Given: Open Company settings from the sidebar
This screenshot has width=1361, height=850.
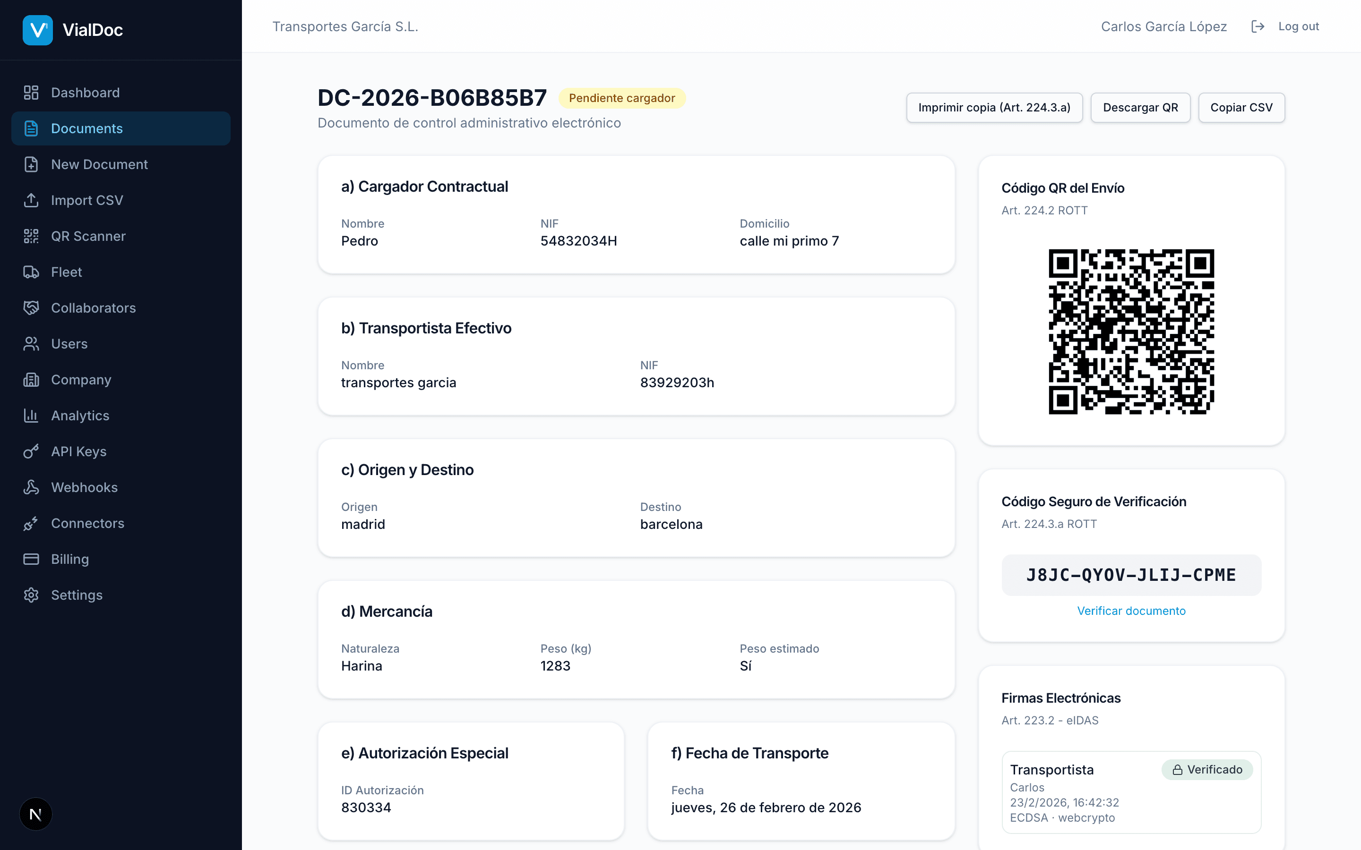Looking at the screenshot, I should click(81, 380).
